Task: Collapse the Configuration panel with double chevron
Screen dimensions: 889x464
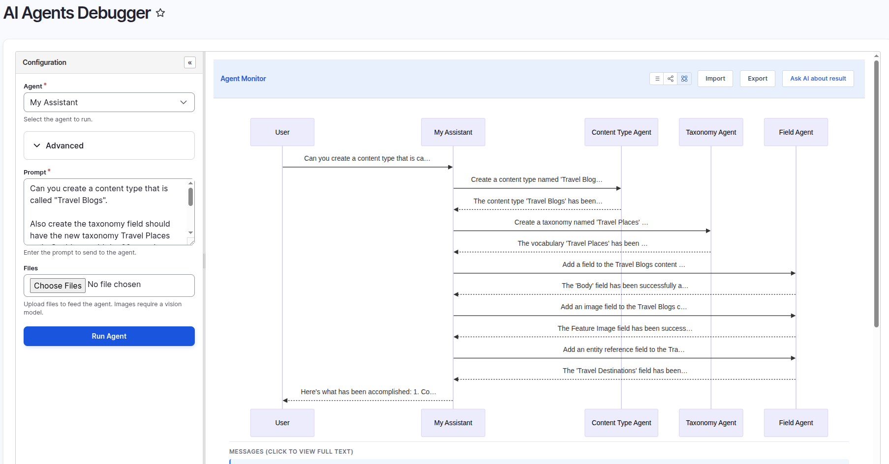Action: (190, 62)
